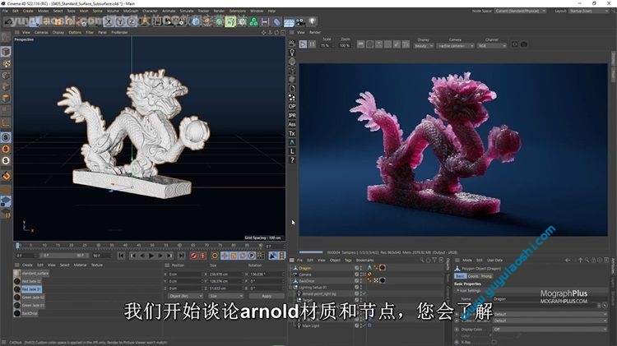Click the teal A icon in IPR sidebar

pyautogui.click(x=292, y=142)
